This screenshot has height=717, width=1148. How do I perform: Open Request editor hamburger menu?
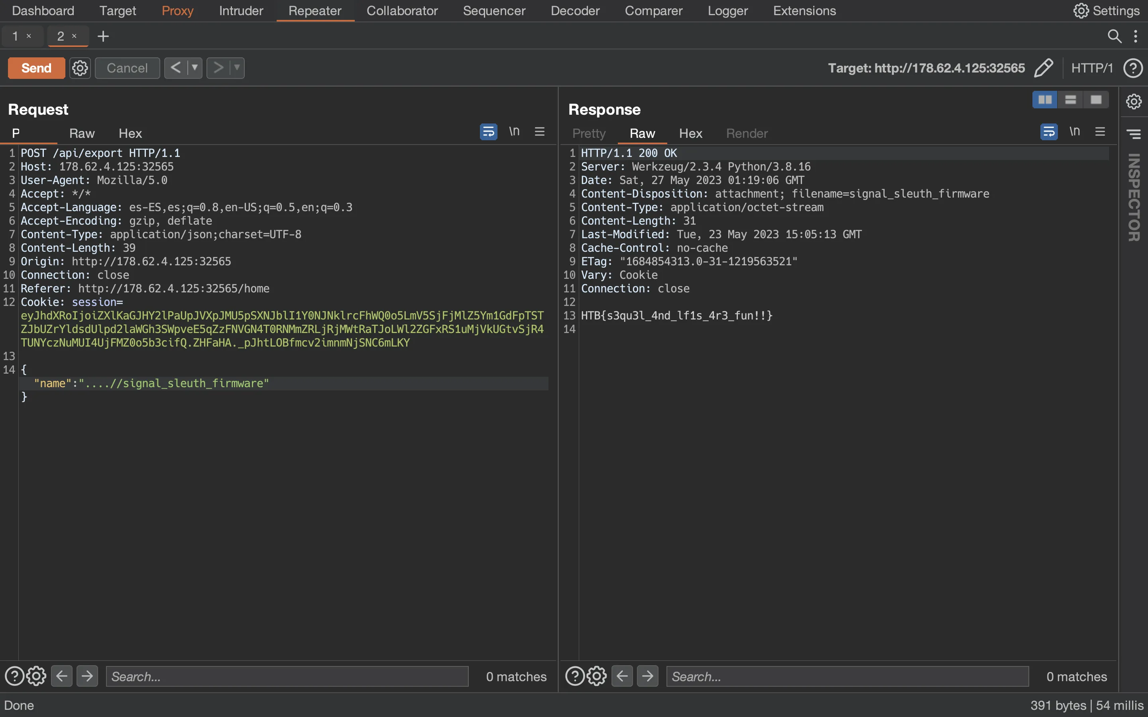pyautogui.click(x=539, y=131)
